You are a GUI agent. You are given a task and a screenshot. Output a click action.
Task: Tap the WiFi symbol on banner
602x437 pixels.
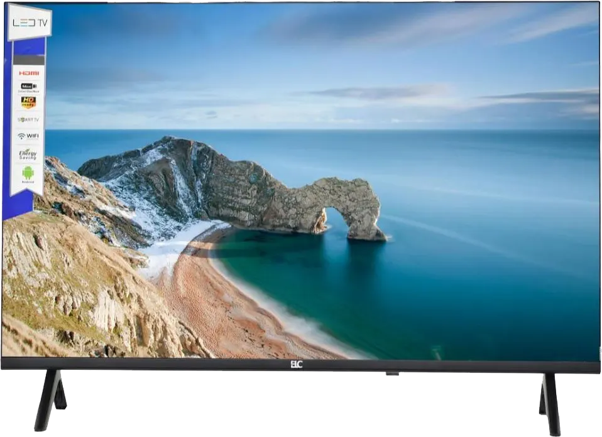[x=28, y=136]
